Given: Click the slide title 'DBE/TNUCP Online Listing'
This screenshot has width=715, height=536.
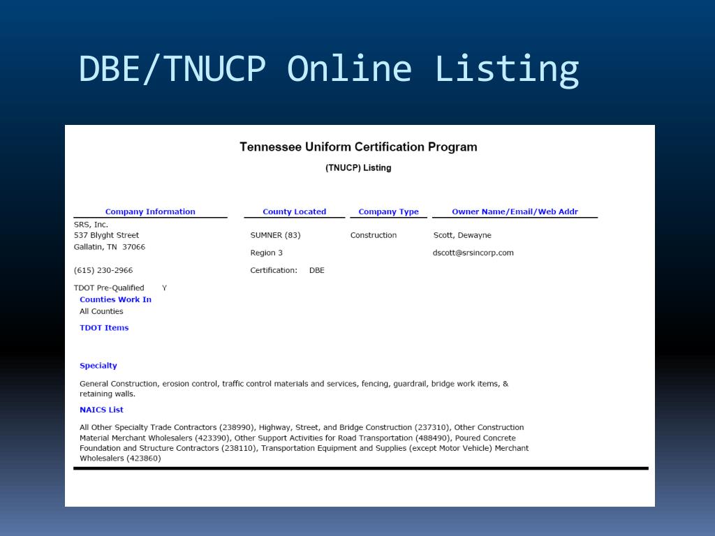Looking at the screenshot, I should 329,69.
